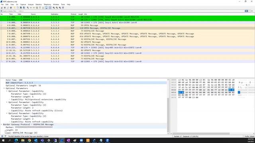The height and width of the screenshot is (143, 255).
Task: Expand Multiprotocol extensions capability node
Action: 9,99
